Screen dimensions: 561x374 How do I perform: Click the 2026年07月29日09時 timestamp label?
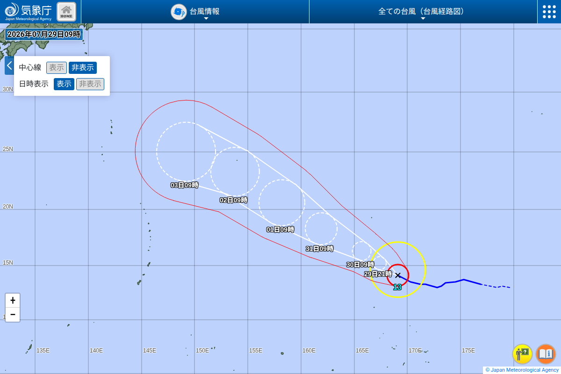click(x=44, y=34)
